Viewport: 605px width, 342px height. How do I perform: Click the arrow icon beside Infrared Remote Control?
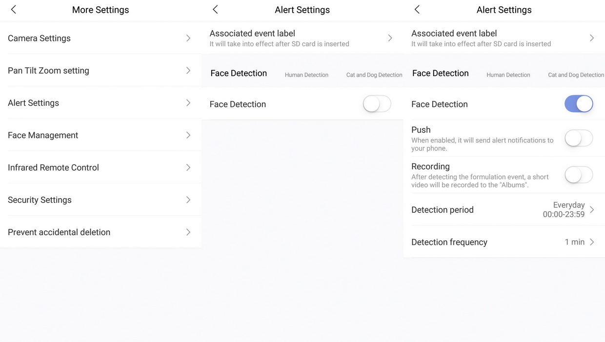(188, 167)
